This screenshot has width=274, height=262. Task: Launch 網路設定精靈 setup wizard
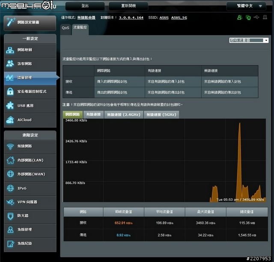click(x=30, y=22)
